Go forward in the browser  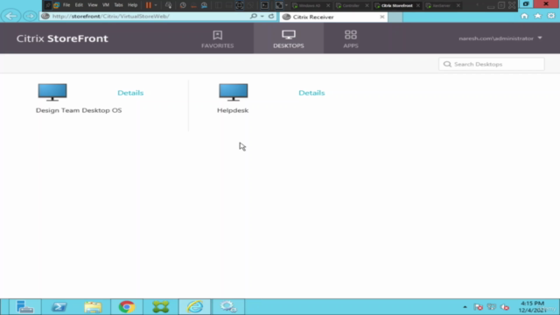[x=30, y=16]
